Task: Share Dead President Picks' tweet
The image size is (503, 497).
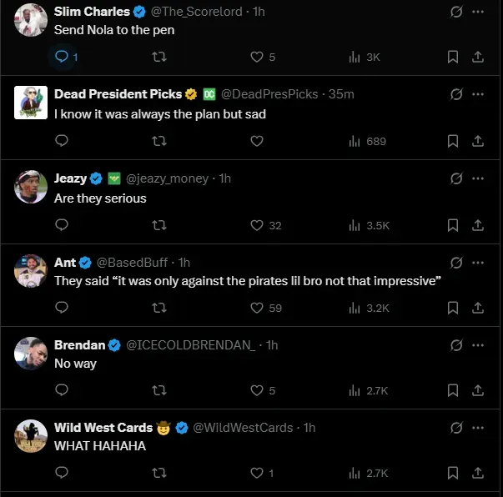Action: coord(478,141)
